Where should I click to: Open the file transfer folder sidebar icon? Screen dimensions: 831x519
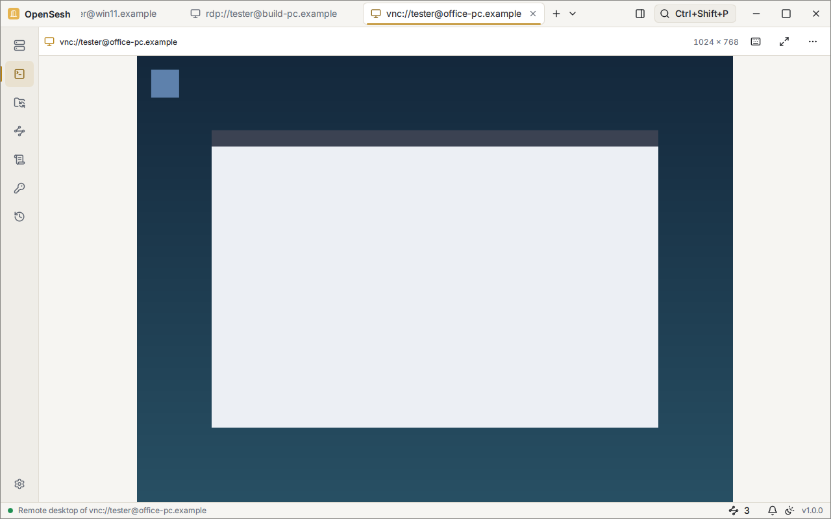(19, 103)
